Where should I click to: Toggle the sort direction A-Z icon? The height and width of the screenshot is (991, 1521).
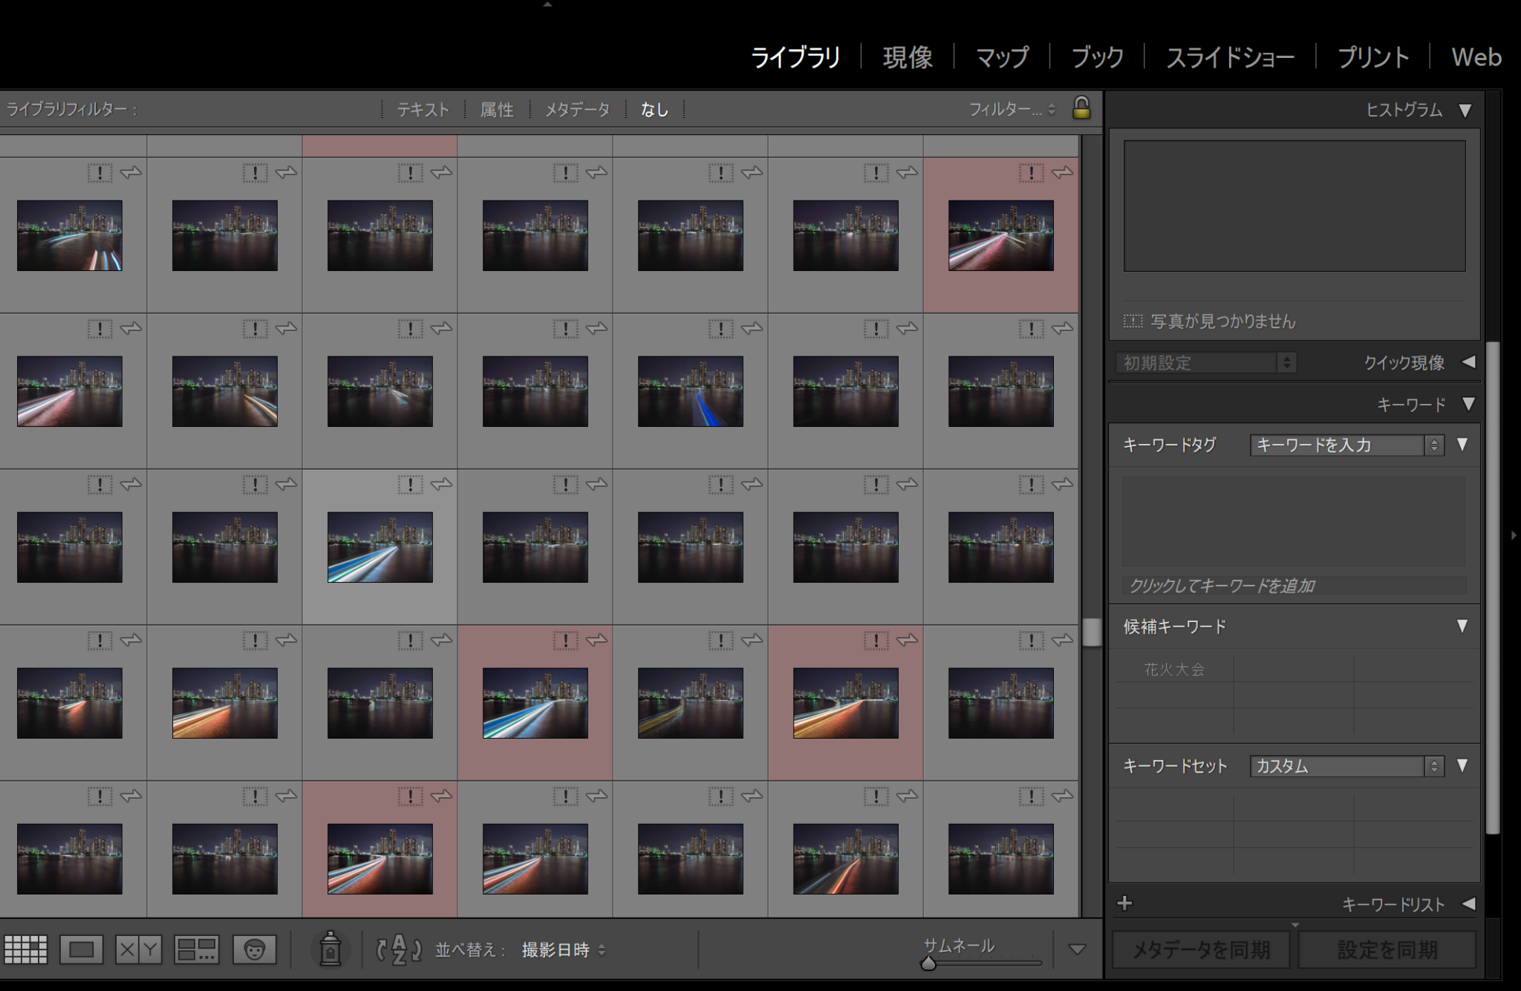(397, 949)
